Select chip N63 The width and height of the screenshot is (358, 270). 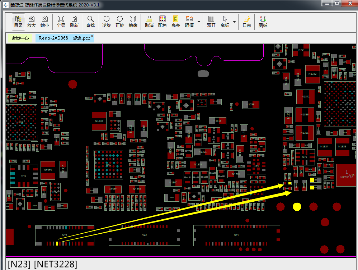tap(256, 166)
